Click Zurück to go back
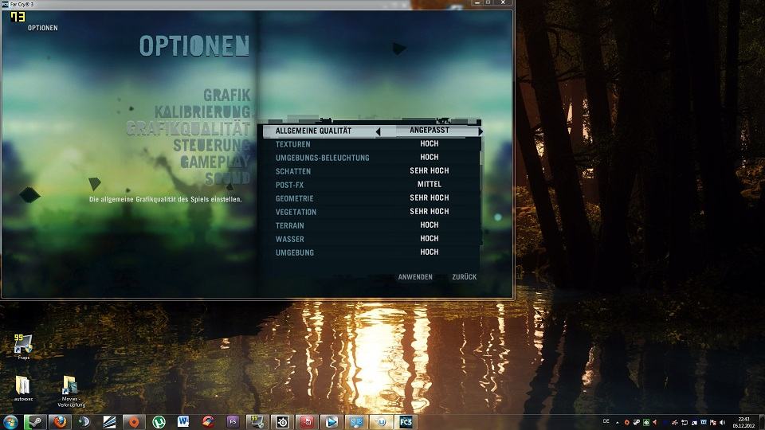Viewport: 765px width, 430px height. point(465,277)
